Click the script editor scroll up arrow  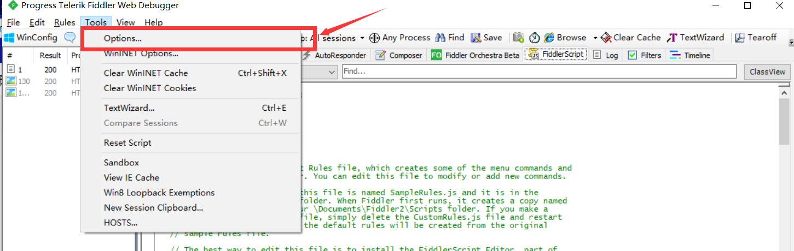[785, 93]
